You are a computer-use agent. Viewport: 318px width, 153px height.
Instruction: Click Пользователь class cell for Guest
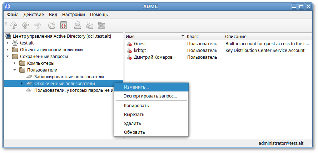coord(202,44)
